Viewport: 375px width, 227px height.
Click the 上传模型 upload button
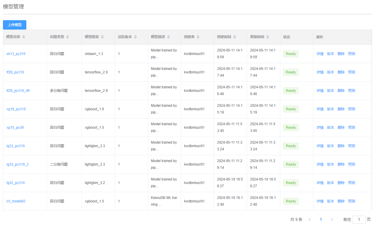coord(15,25)
